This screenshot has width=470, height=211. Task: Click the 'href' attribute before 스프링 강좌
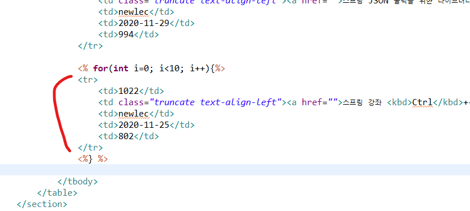[x=312, y=102]
